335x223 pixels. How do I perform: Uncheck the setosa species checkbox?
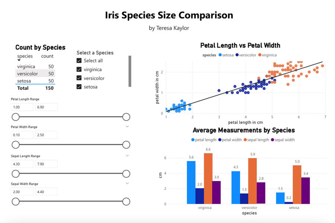point(79,87)
